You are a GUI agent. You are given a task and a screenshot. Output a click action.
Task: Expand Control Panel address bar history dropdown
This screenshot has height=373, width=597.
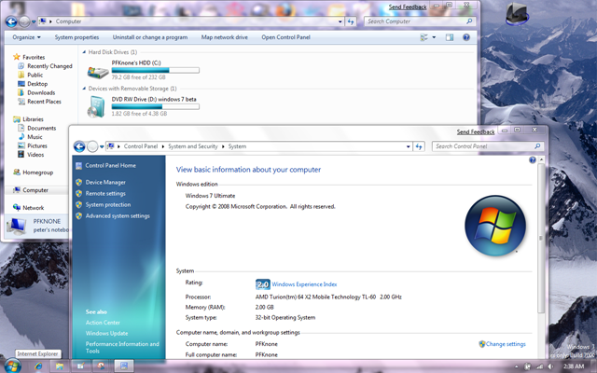click(409, 146)
